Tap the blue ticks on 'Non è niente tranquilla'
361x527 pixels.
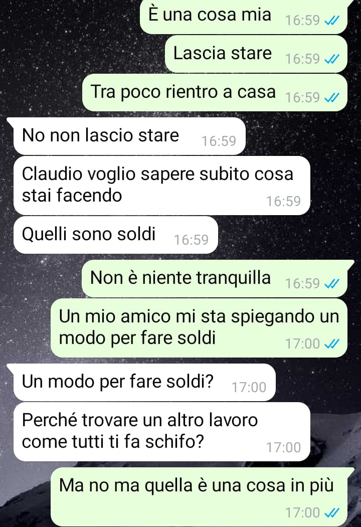(332, 284)
